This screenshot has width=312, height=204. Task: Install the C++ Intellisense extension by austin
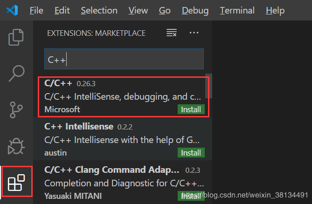point(191,153)
